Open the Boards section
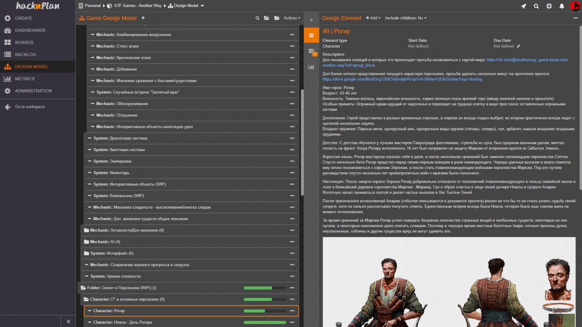This screenshot has width=582, height=327. (x=24, y=43)
